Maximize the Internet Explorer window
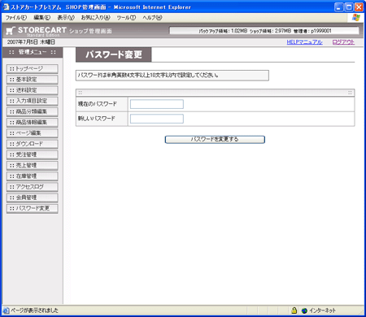The image size is (366, 317). (349, 7)
